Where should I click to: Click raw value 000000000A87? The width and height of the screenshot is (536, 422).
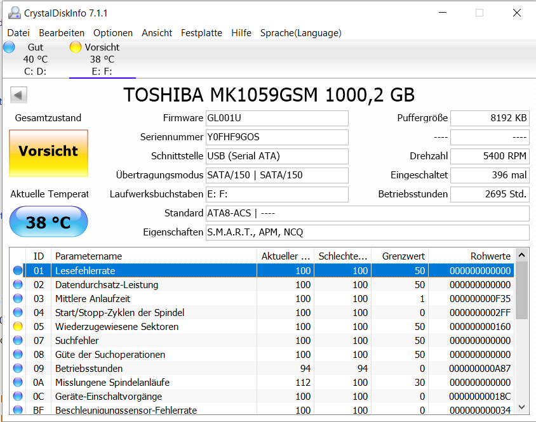[x=480, y=369]
